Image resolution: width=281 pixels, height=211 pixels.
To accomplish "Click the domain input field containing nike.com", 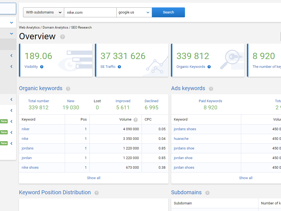I will click(x=90, y=12).
